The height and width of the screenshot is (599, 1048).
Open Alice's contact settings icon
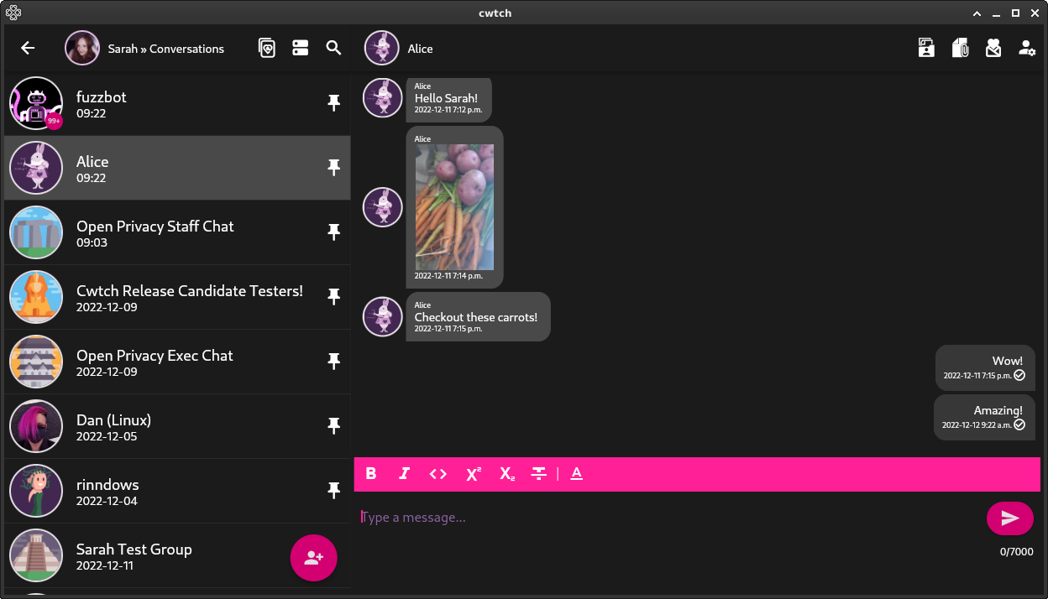[1027, 48]
